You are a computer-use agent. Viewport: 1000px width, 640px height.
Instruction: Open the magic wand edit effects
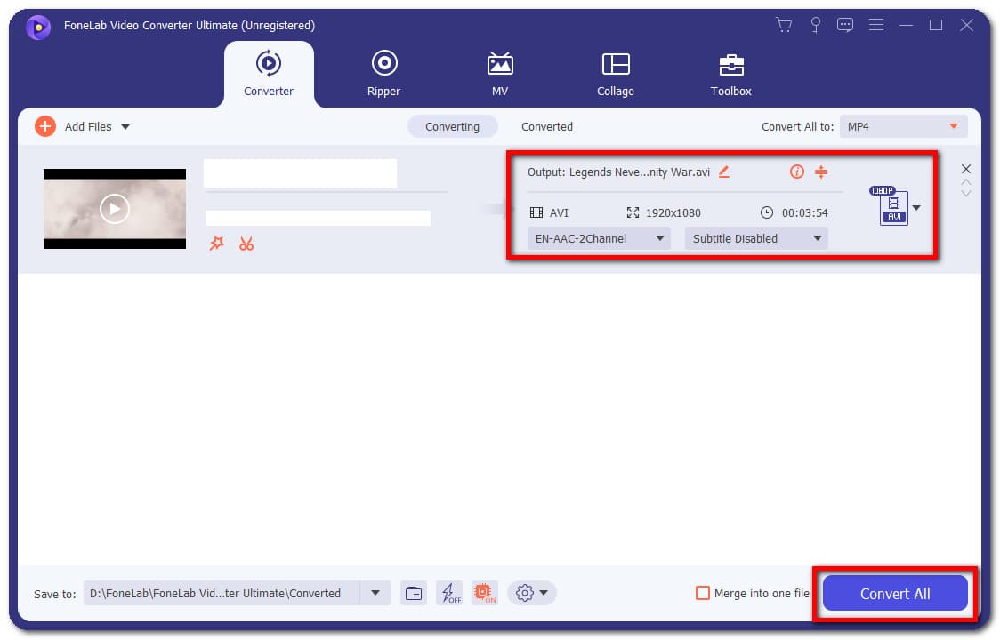pos(216,244)
